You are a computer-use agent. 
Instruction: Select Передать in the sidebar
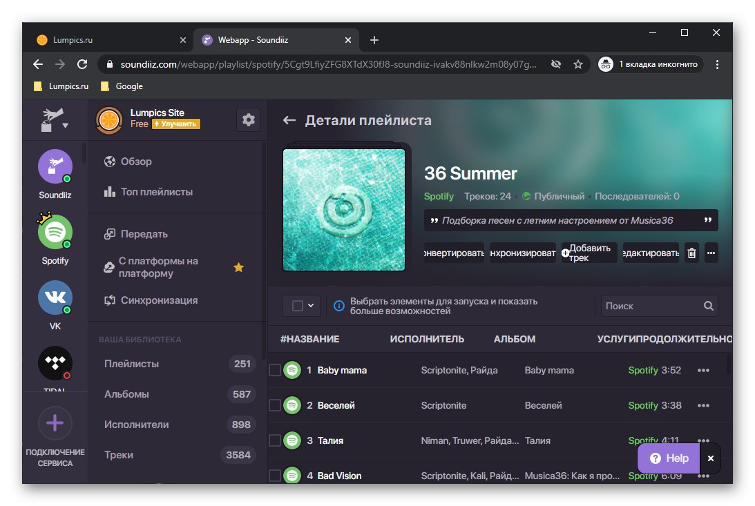click(x=136, y=234)
